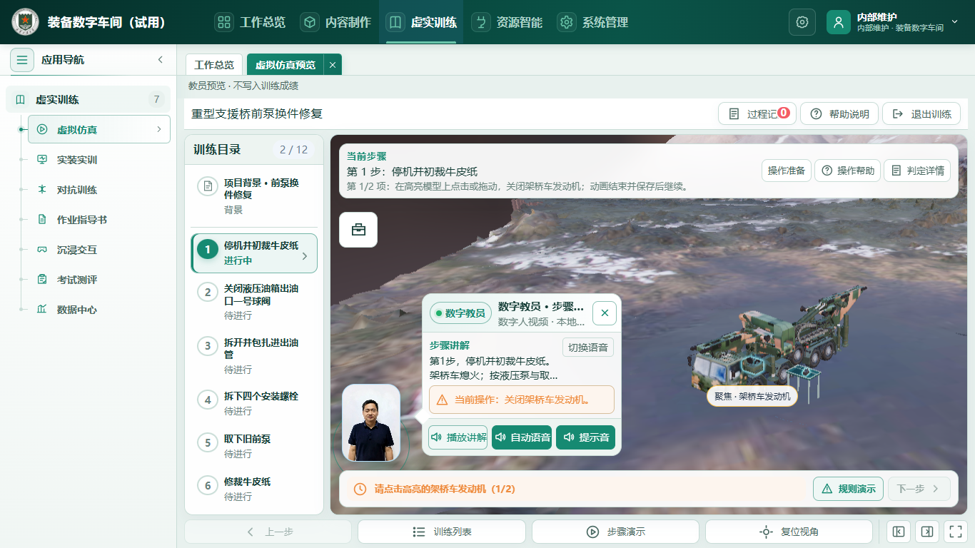
Task: Toggle fullscreen view icon
Action: 954,532
